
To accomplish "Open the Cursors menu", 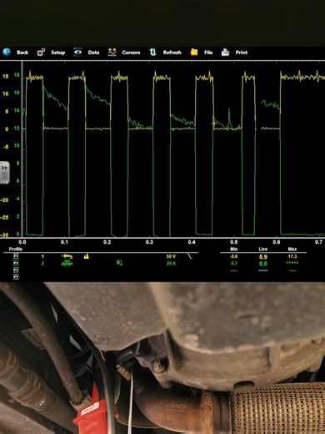I will (x=131, y=53).
